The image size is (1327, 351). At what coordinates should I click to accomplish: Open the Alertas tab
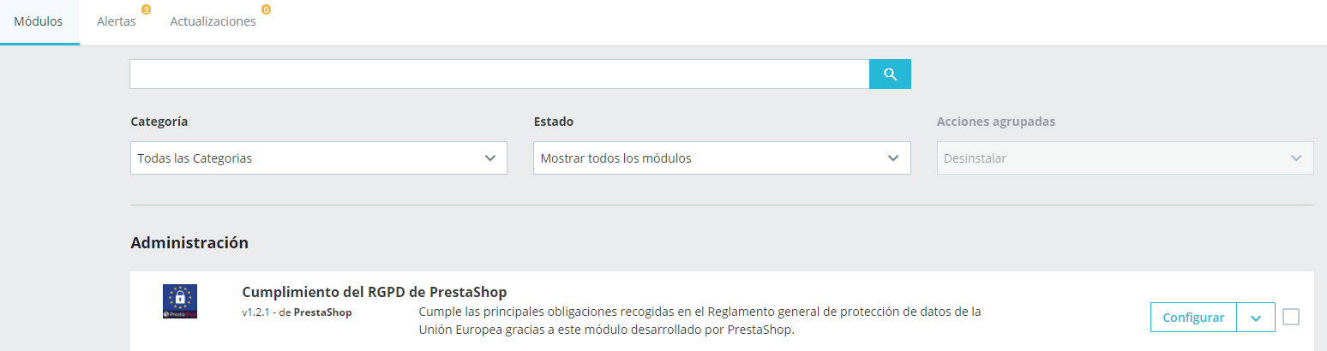117,22
